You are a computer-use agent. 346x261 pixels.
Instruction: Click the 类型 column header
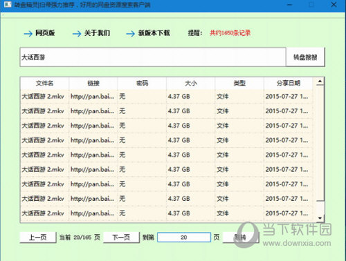(x=239, y=83)
